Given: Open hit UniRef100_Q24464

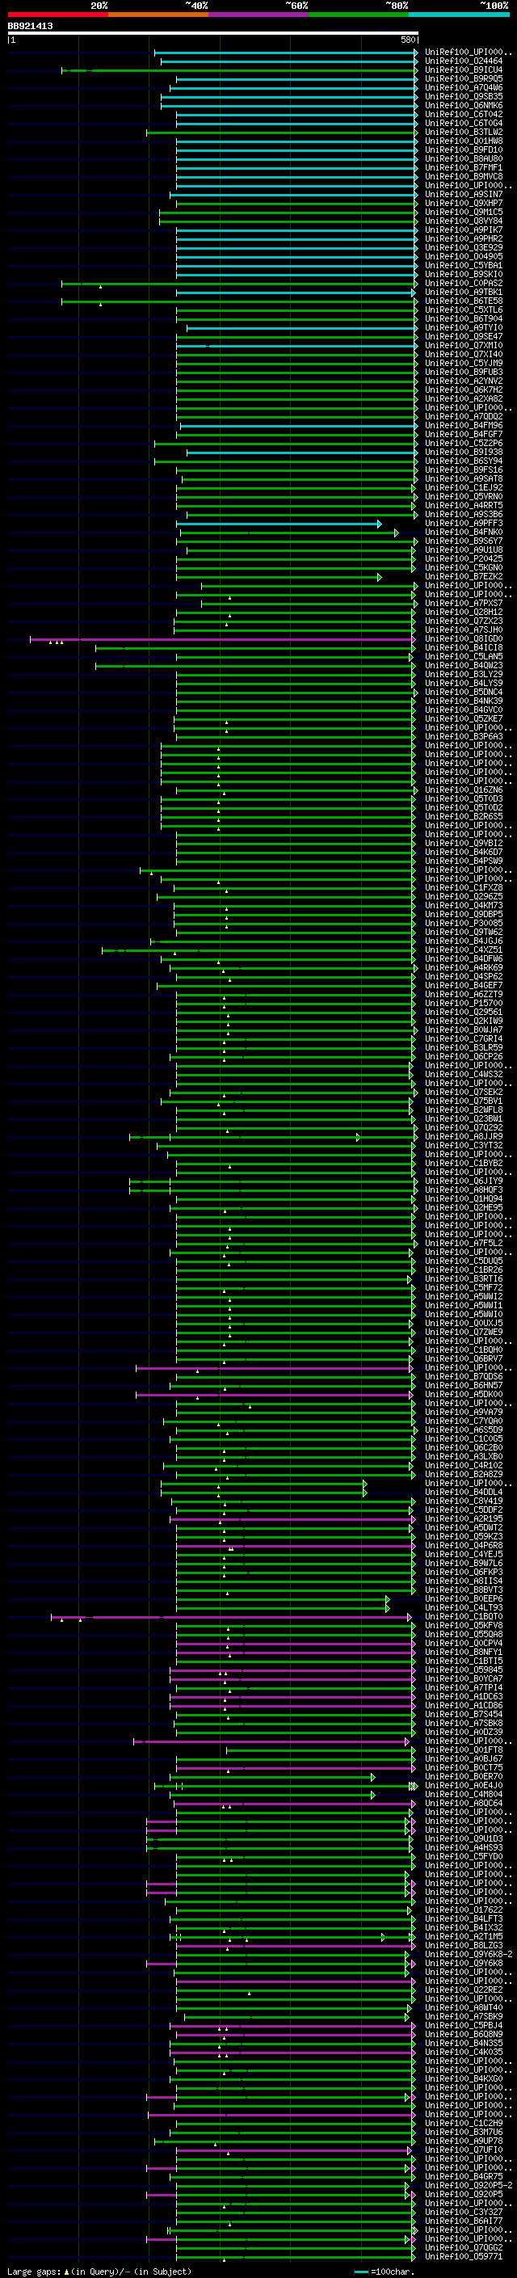Looking at the screenshot, I should (x=464, y=61).
